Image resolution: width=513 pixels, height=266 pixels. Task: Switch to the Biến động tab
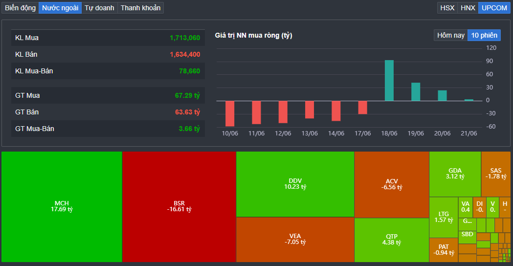click(x=20, y=8)
